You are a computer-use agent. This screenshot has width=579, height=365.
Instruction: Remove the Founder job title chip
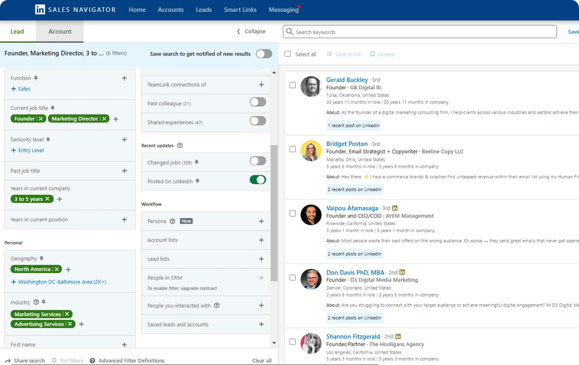click(x=41, y=119)
